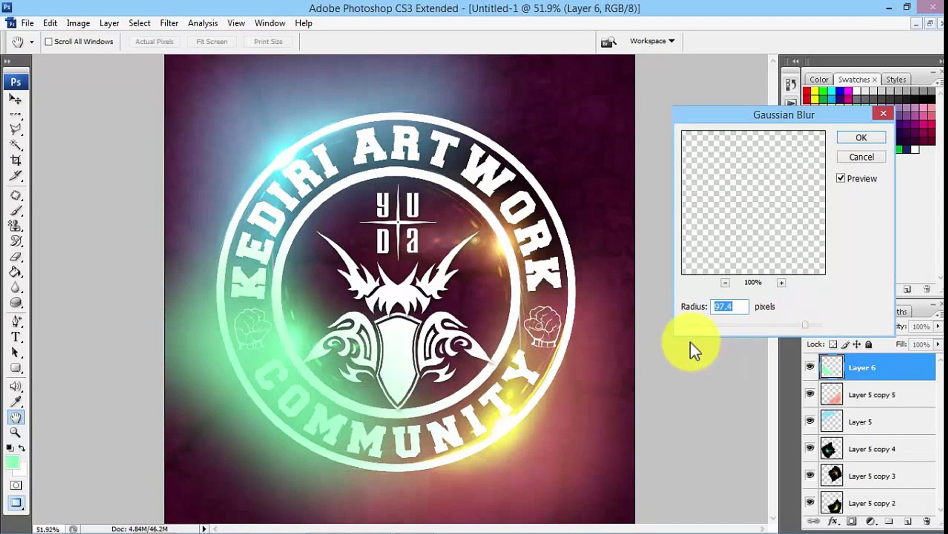Select the Audio Annotation speaker tool

tap(15, 387)
